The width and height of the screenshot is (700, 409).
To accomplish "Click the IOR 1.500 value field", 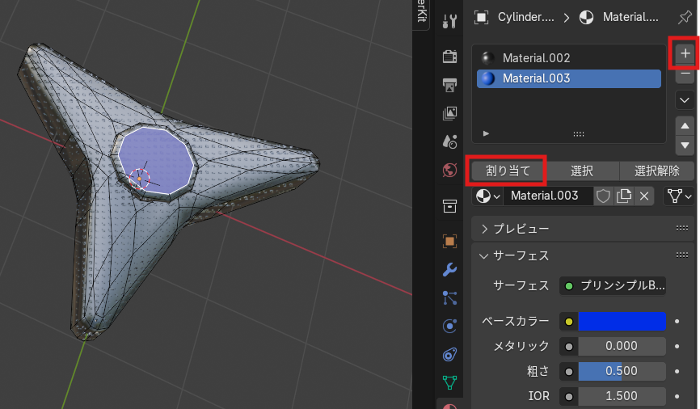I will click(x=622, y=397).
